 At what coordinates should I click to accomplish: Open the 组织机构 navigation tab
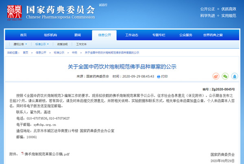coord(51,35)
